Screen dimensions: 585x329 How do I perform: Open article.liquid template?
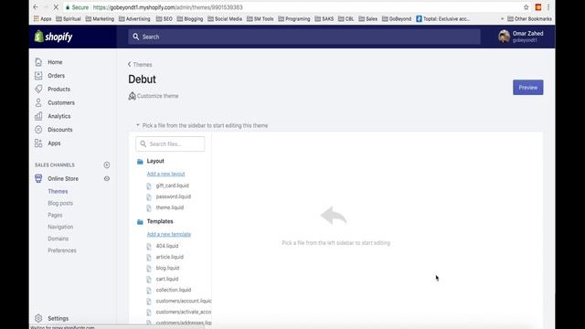[x=169, y=257]
